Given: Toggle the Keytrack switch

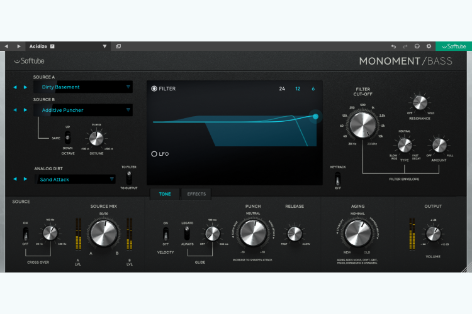Looking at the screenshot, I should click(338, 179).
